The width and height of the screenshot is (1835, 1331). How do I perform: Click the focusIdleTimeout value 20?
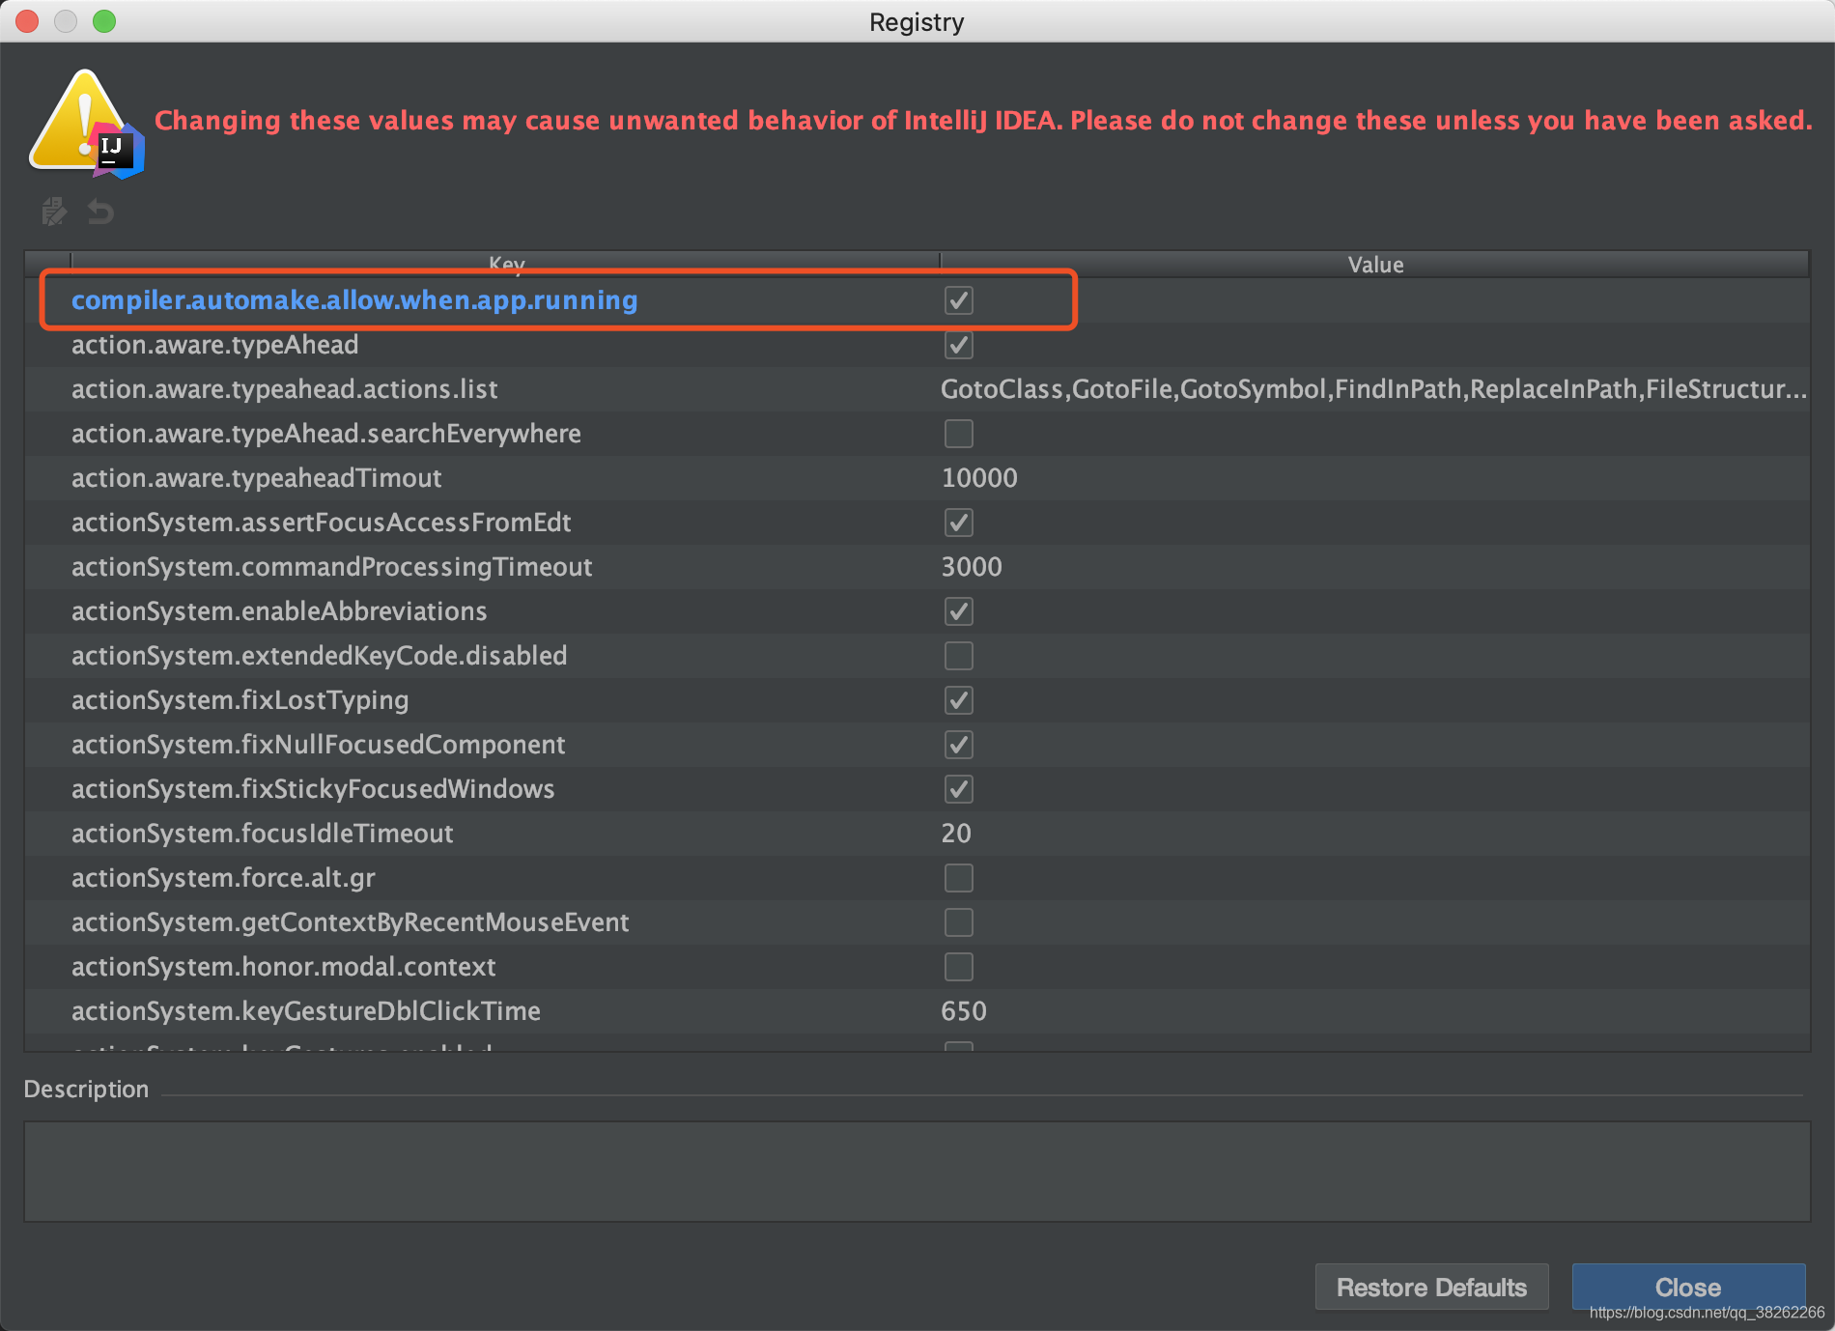pyautogui.click(x=956, y=834)
